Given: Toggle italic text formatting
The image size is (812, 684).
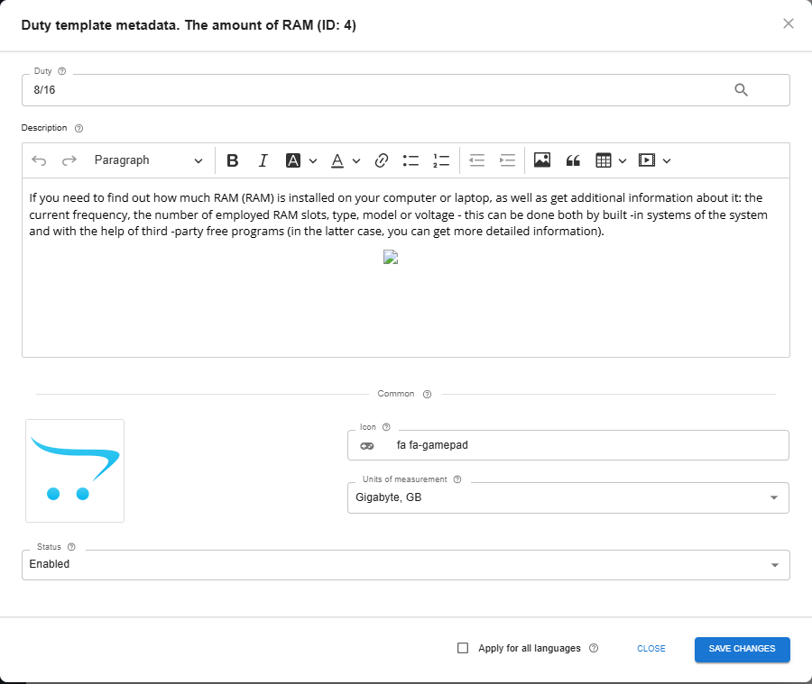Looking at the screenshot, I should click(263, 160).
